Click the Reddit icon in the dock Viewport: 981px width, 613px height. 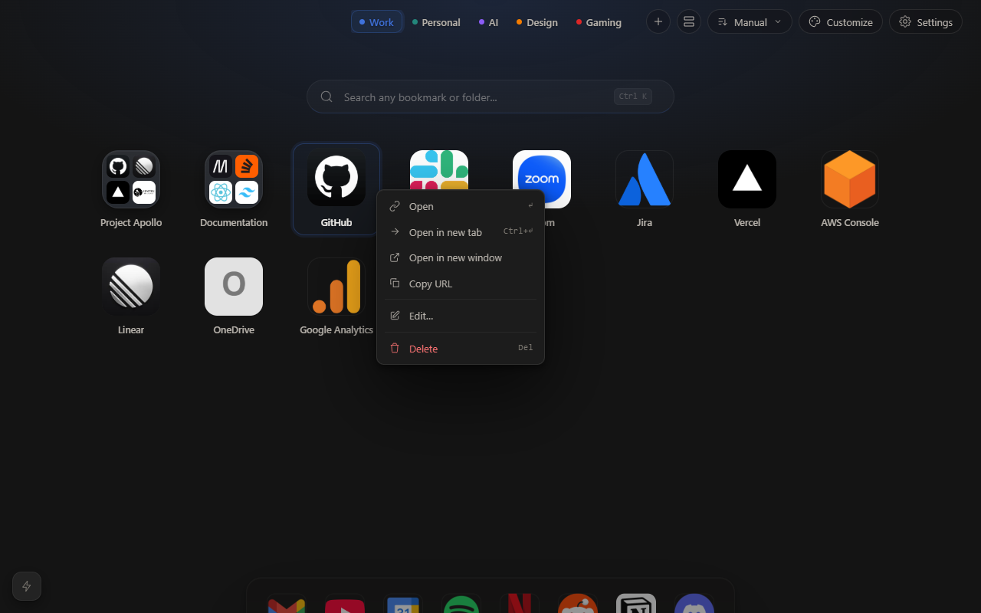[578, 603]
